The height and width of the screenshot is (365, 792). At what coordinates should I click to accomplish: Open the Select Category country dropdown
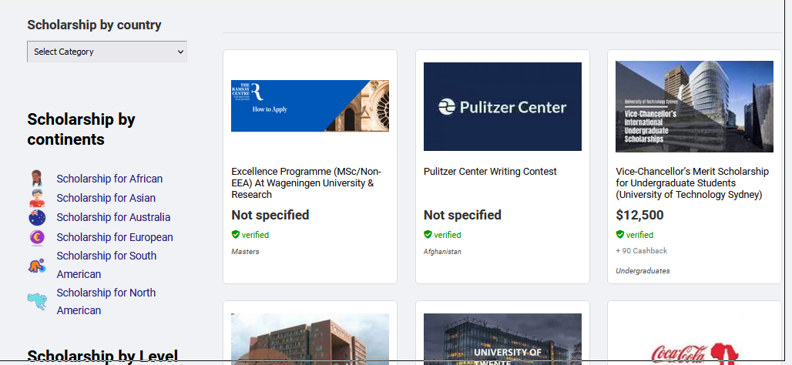[x=107, y=52]
